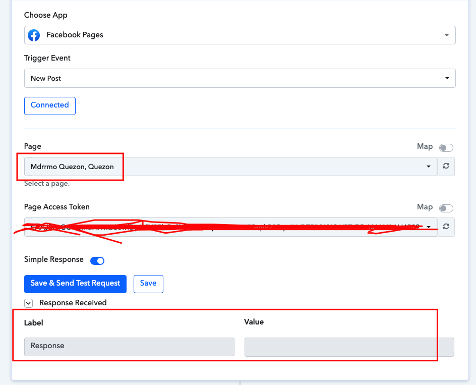Viewport: 476px width, 385px height.
Task: Open the Page dropdown with Mdrrmo Quezon, Quezon
Action: coord(230,167)
